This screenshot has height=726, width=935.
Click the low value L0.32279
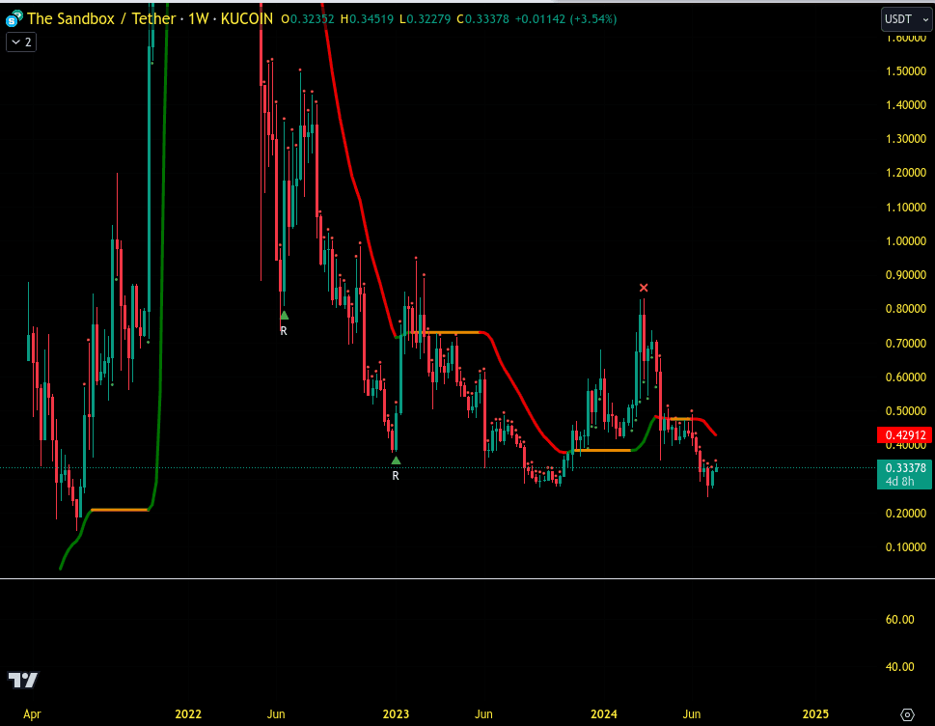425,19
